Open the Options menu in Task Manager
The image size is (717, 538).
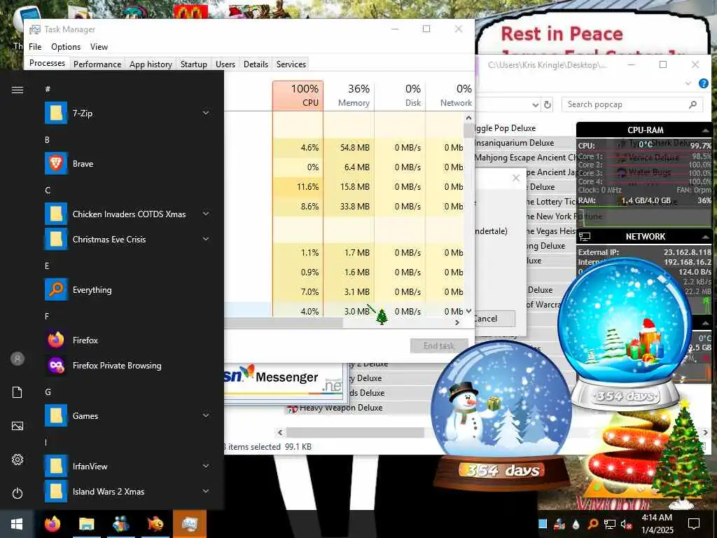tap(66, 47)
